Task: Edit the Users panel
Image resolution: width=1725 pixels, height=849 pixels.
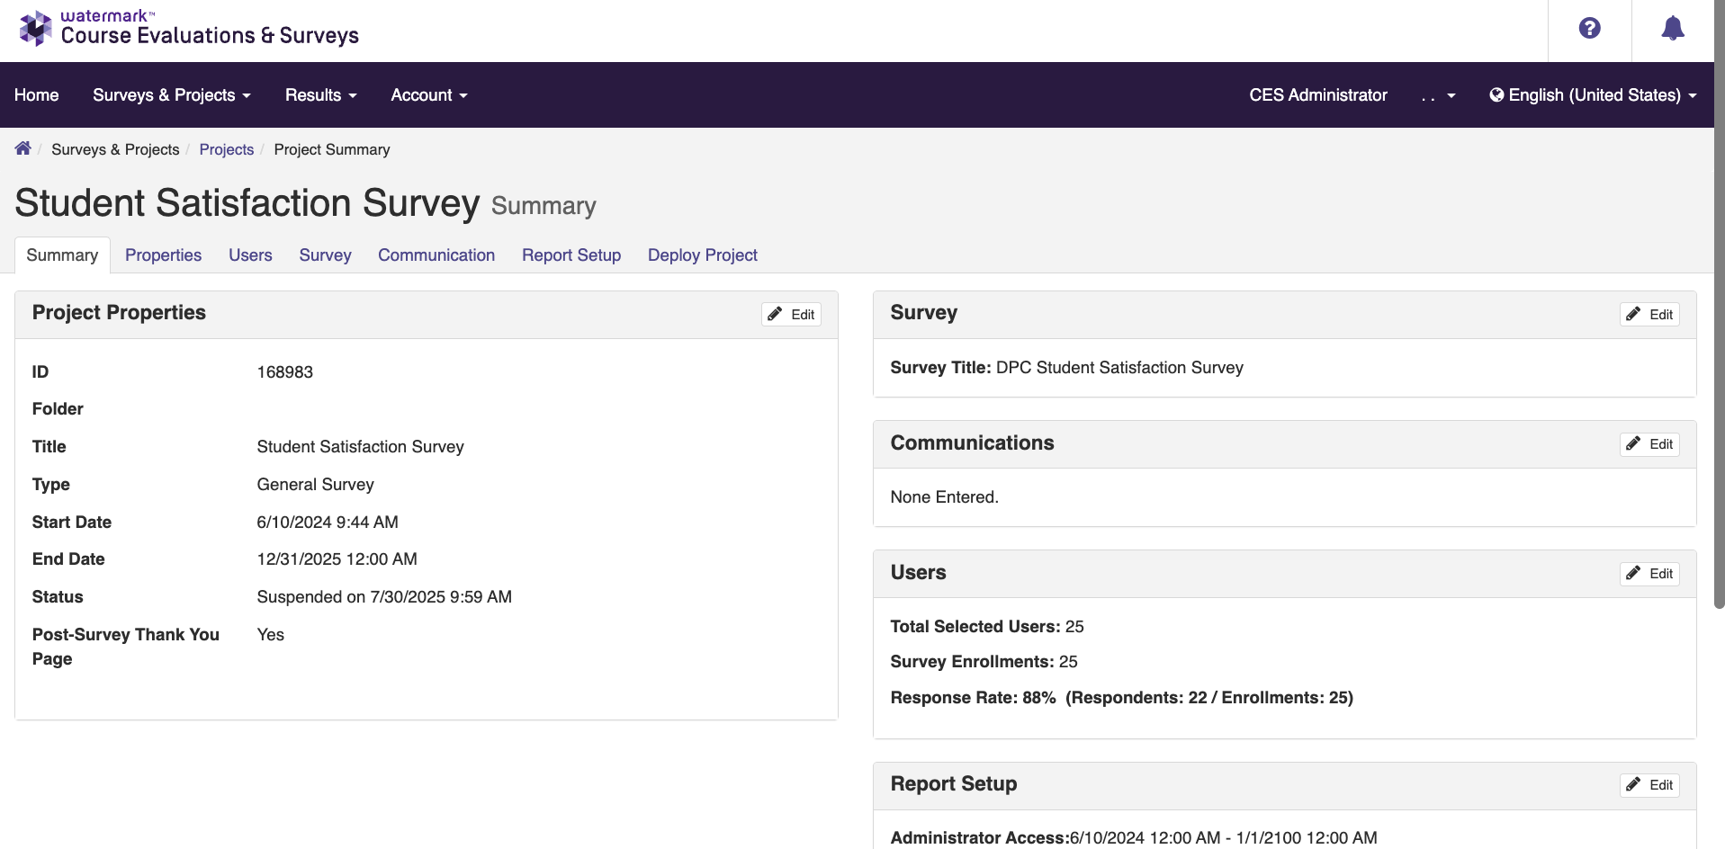Action: [x=1649, y=573]
